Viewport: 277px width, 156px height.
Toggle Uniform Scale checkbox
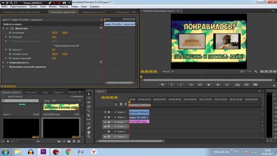click(x=53, y=45)
